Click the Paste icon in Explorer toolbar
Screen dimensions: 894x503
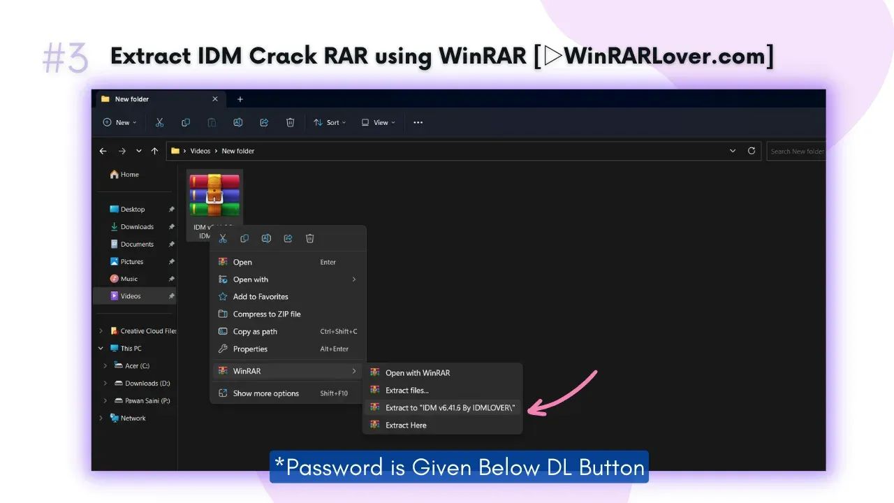pos(212,122)
